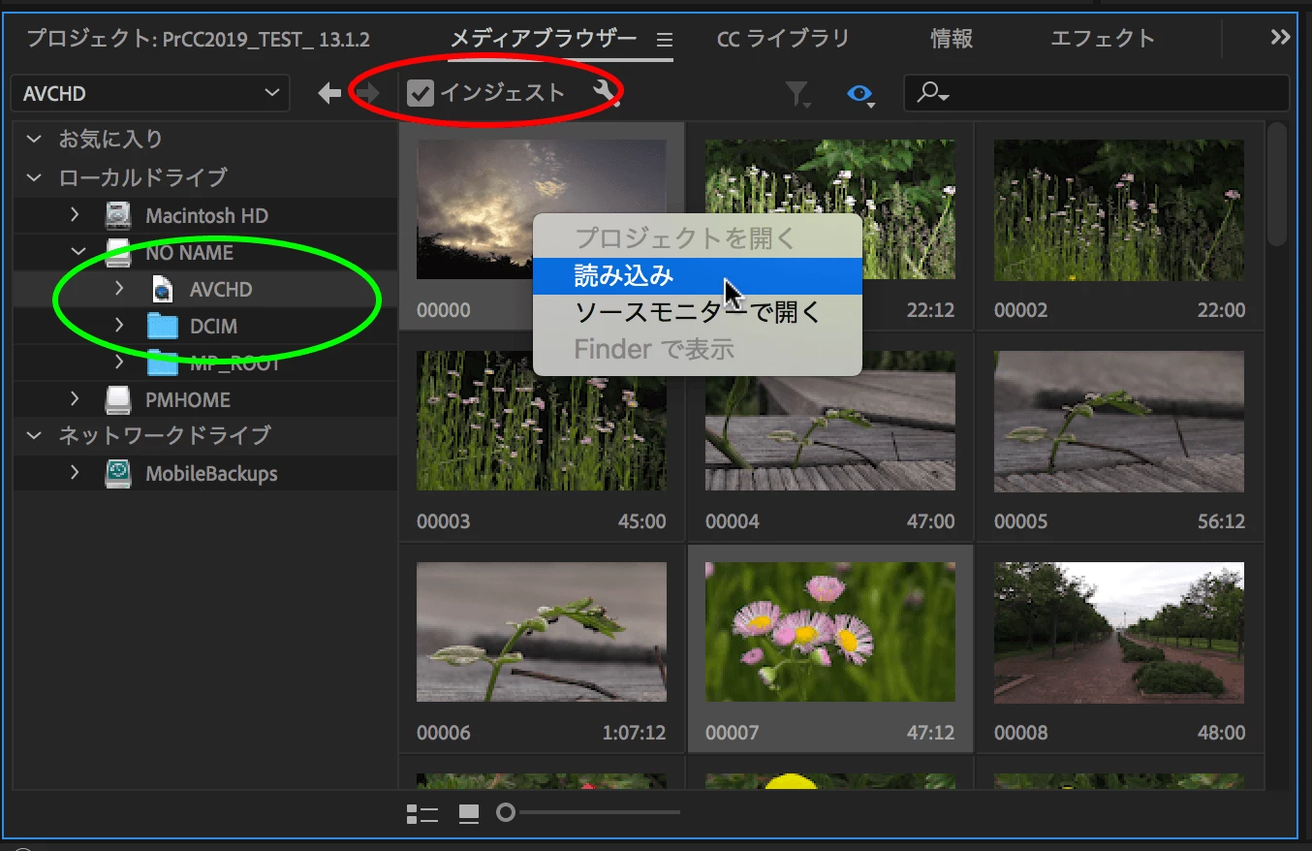Collapse the NO NAME drive
1312x851 pixels.
tap(78, 253)
